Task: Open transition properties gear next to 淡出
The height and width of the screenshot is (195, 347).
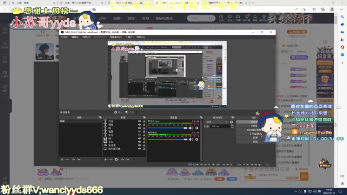Action: tap(231, 122)
